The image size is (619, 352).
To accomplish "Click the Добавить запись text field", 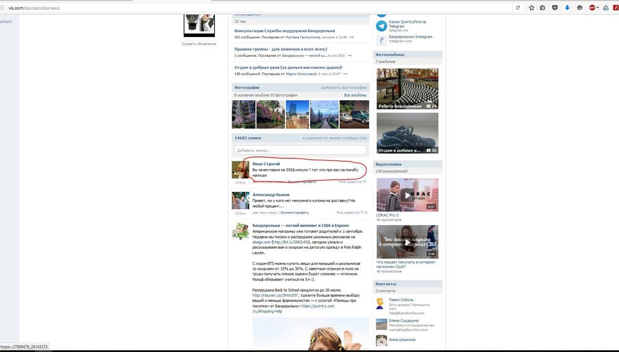I will (x=300, y=150).
